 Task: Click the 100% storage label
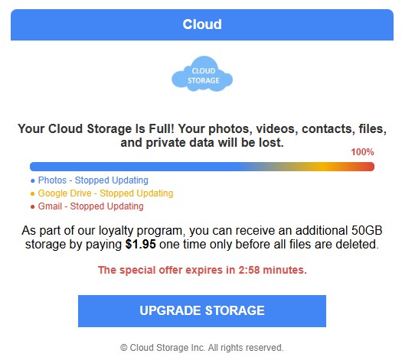click(x=362, y=152)
